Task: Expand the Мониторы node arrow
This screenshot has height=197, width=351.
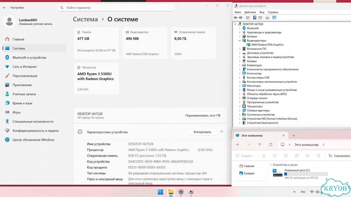Action: [240, 86]
